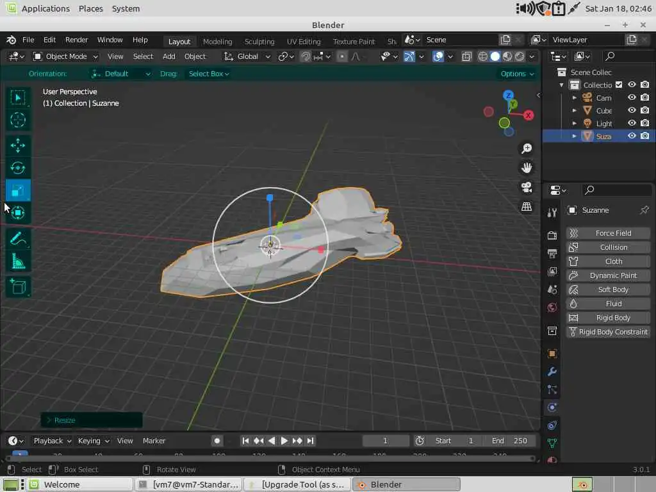656x492 pixels.
Task: Click the Play animation button
Action: [x=284, y=441]
